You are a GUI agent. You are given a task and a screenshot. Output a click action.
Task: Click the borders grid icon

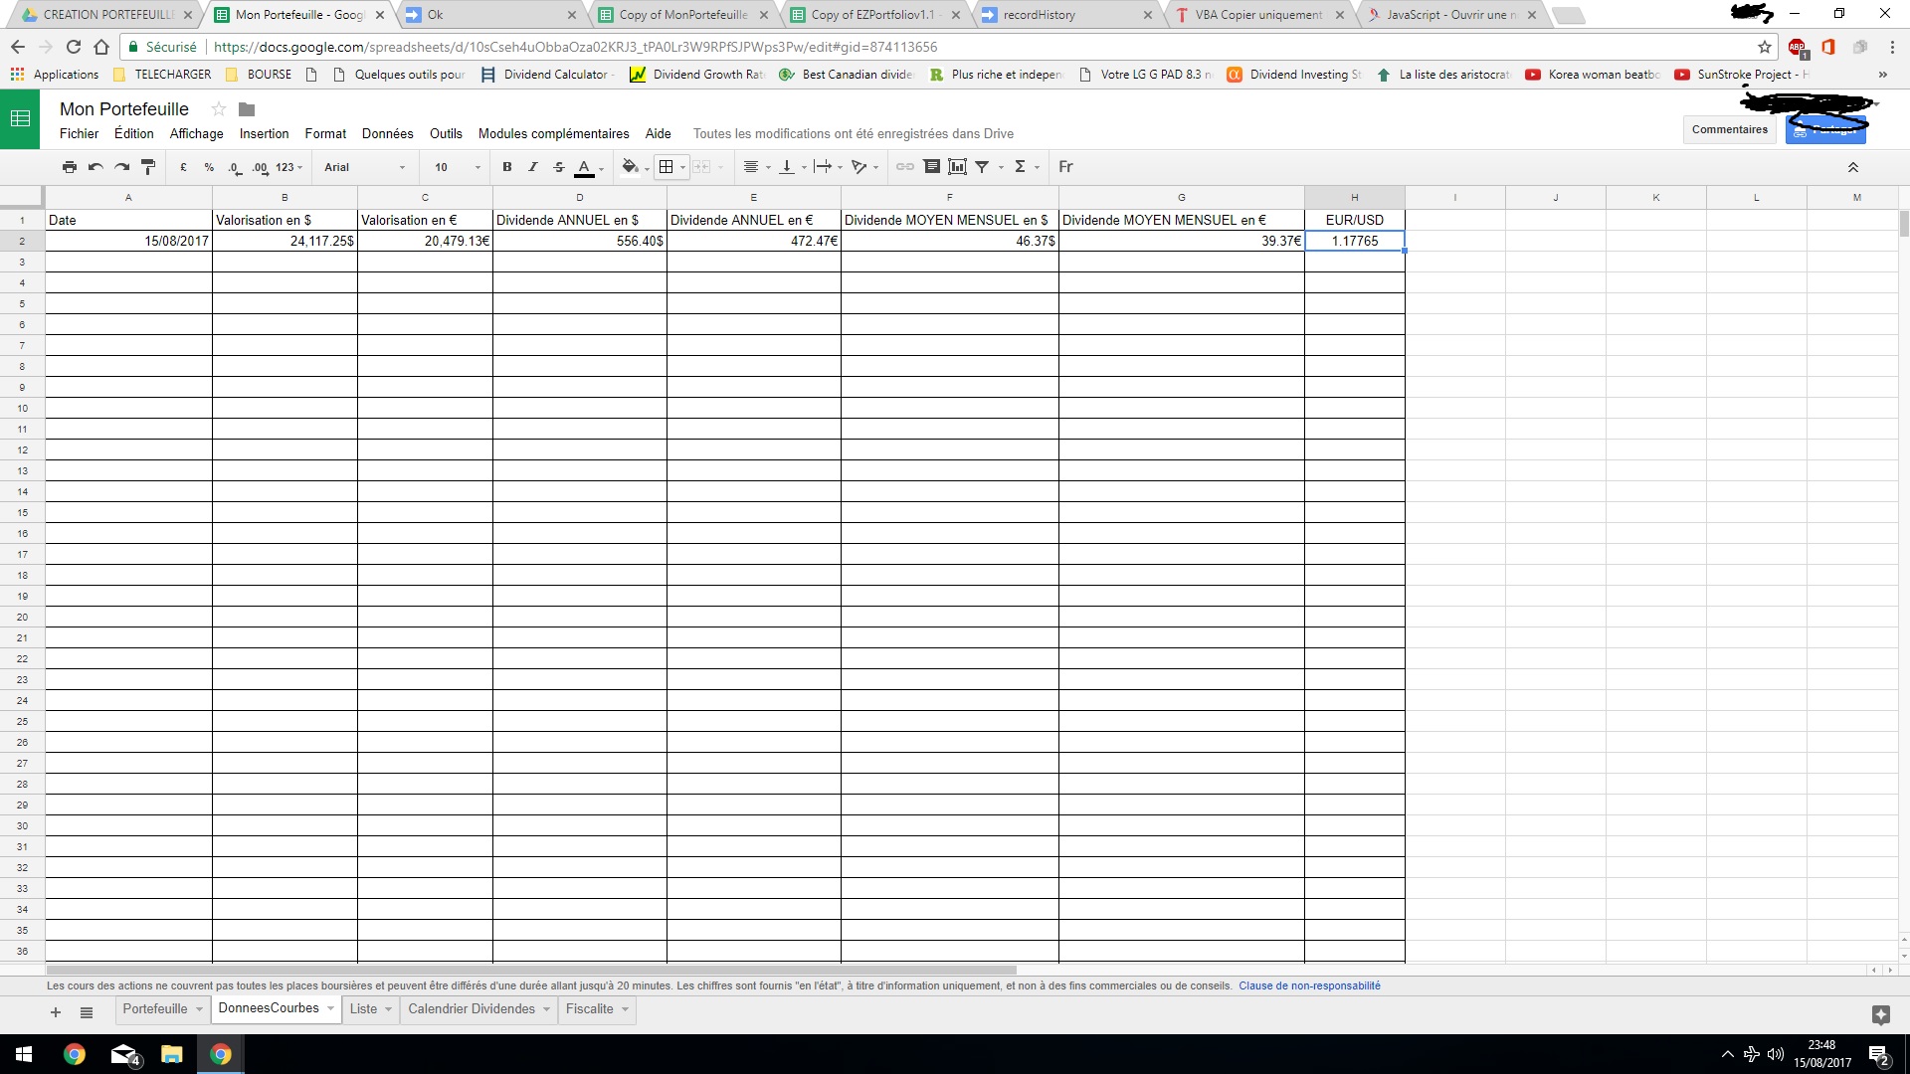[667, 167]
